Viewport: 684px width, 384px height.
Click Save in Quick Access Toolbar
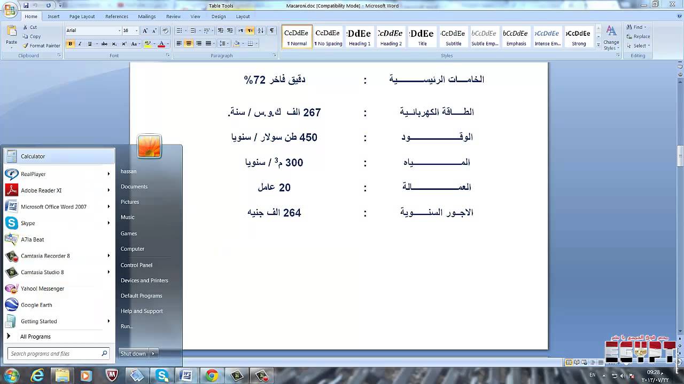[26, 5]
